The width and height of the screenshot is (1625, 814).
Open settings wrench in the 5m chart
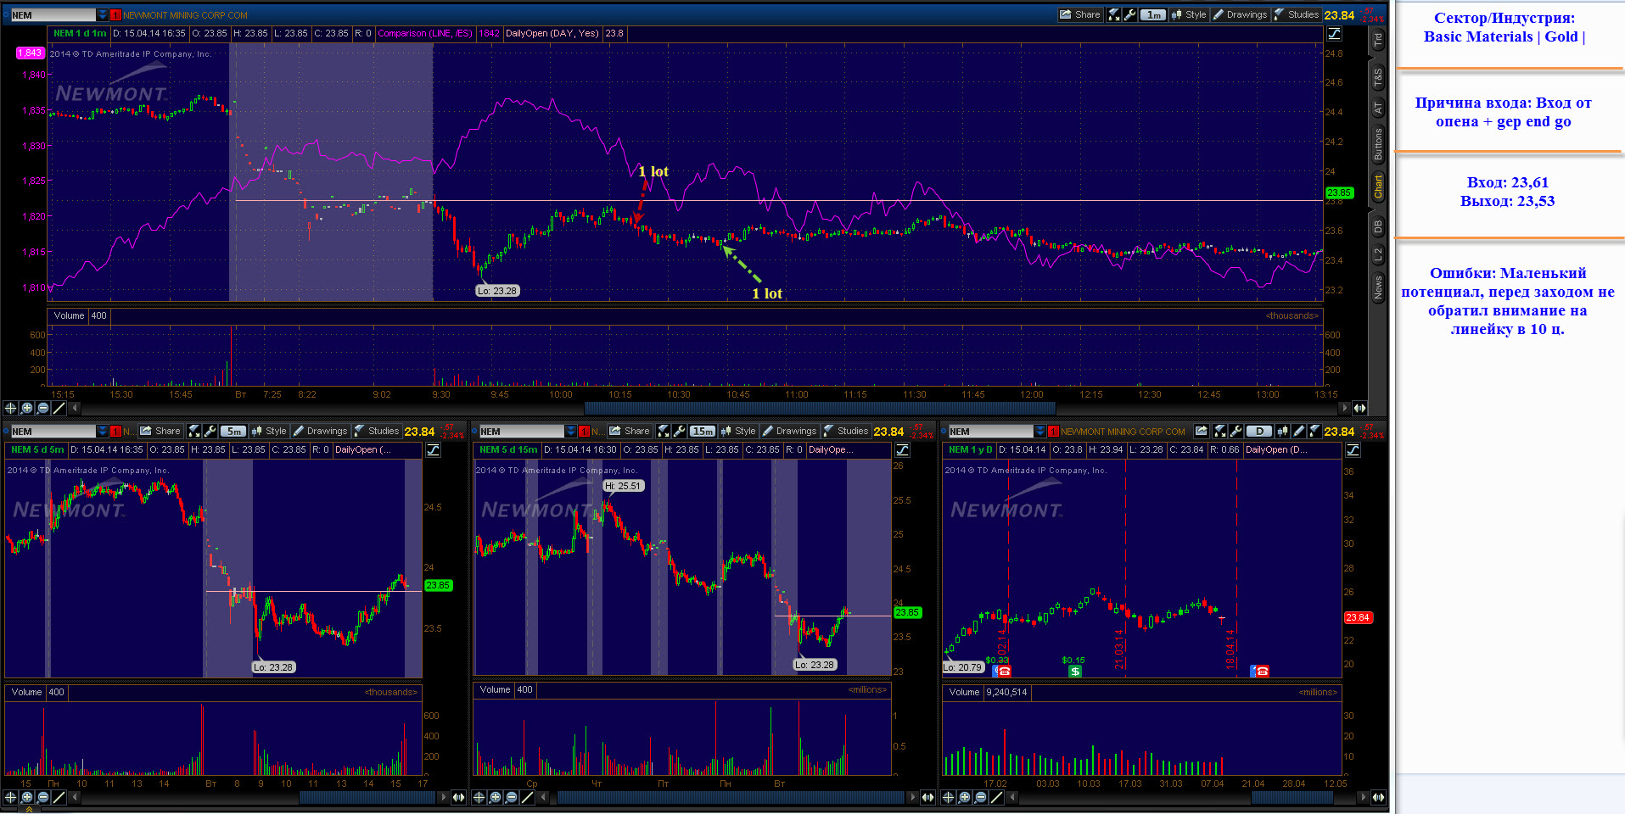(210, 431)
